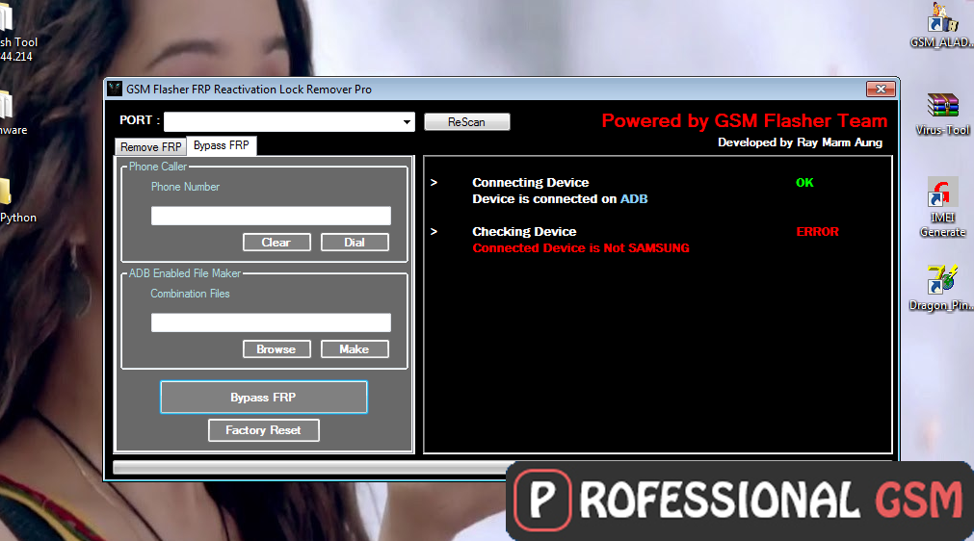Launch the IMEI Generate desktop shortcut
Image resolution: width=974 pixels, height=541 pixels.
pos(942,208)
